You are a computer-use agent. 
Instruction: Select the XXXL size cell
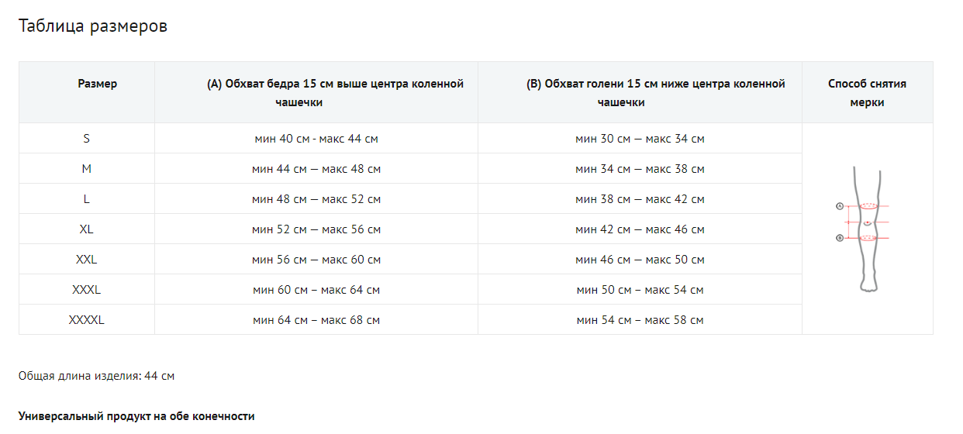(x=87, y=290)
